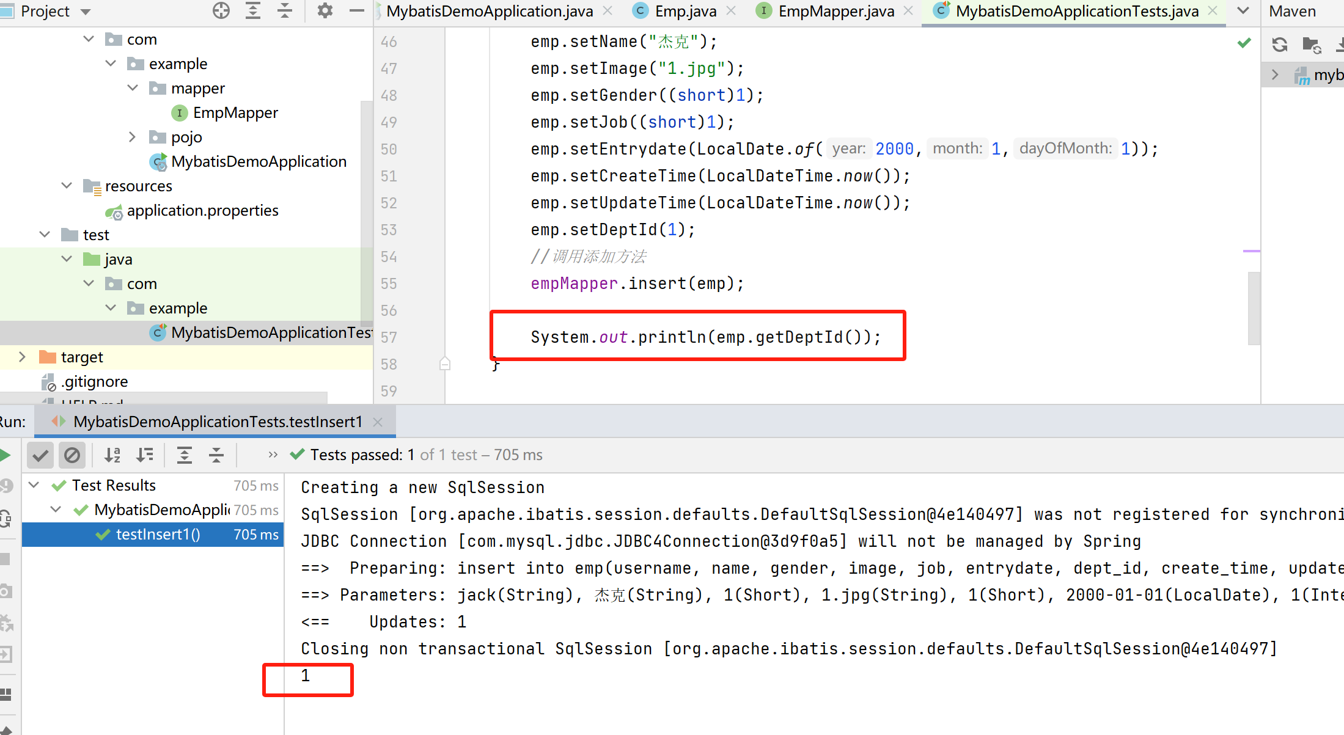Reload Maven projects with refresh icon
This screenshot has width=1344, height=735.
tap(1279, 44)
